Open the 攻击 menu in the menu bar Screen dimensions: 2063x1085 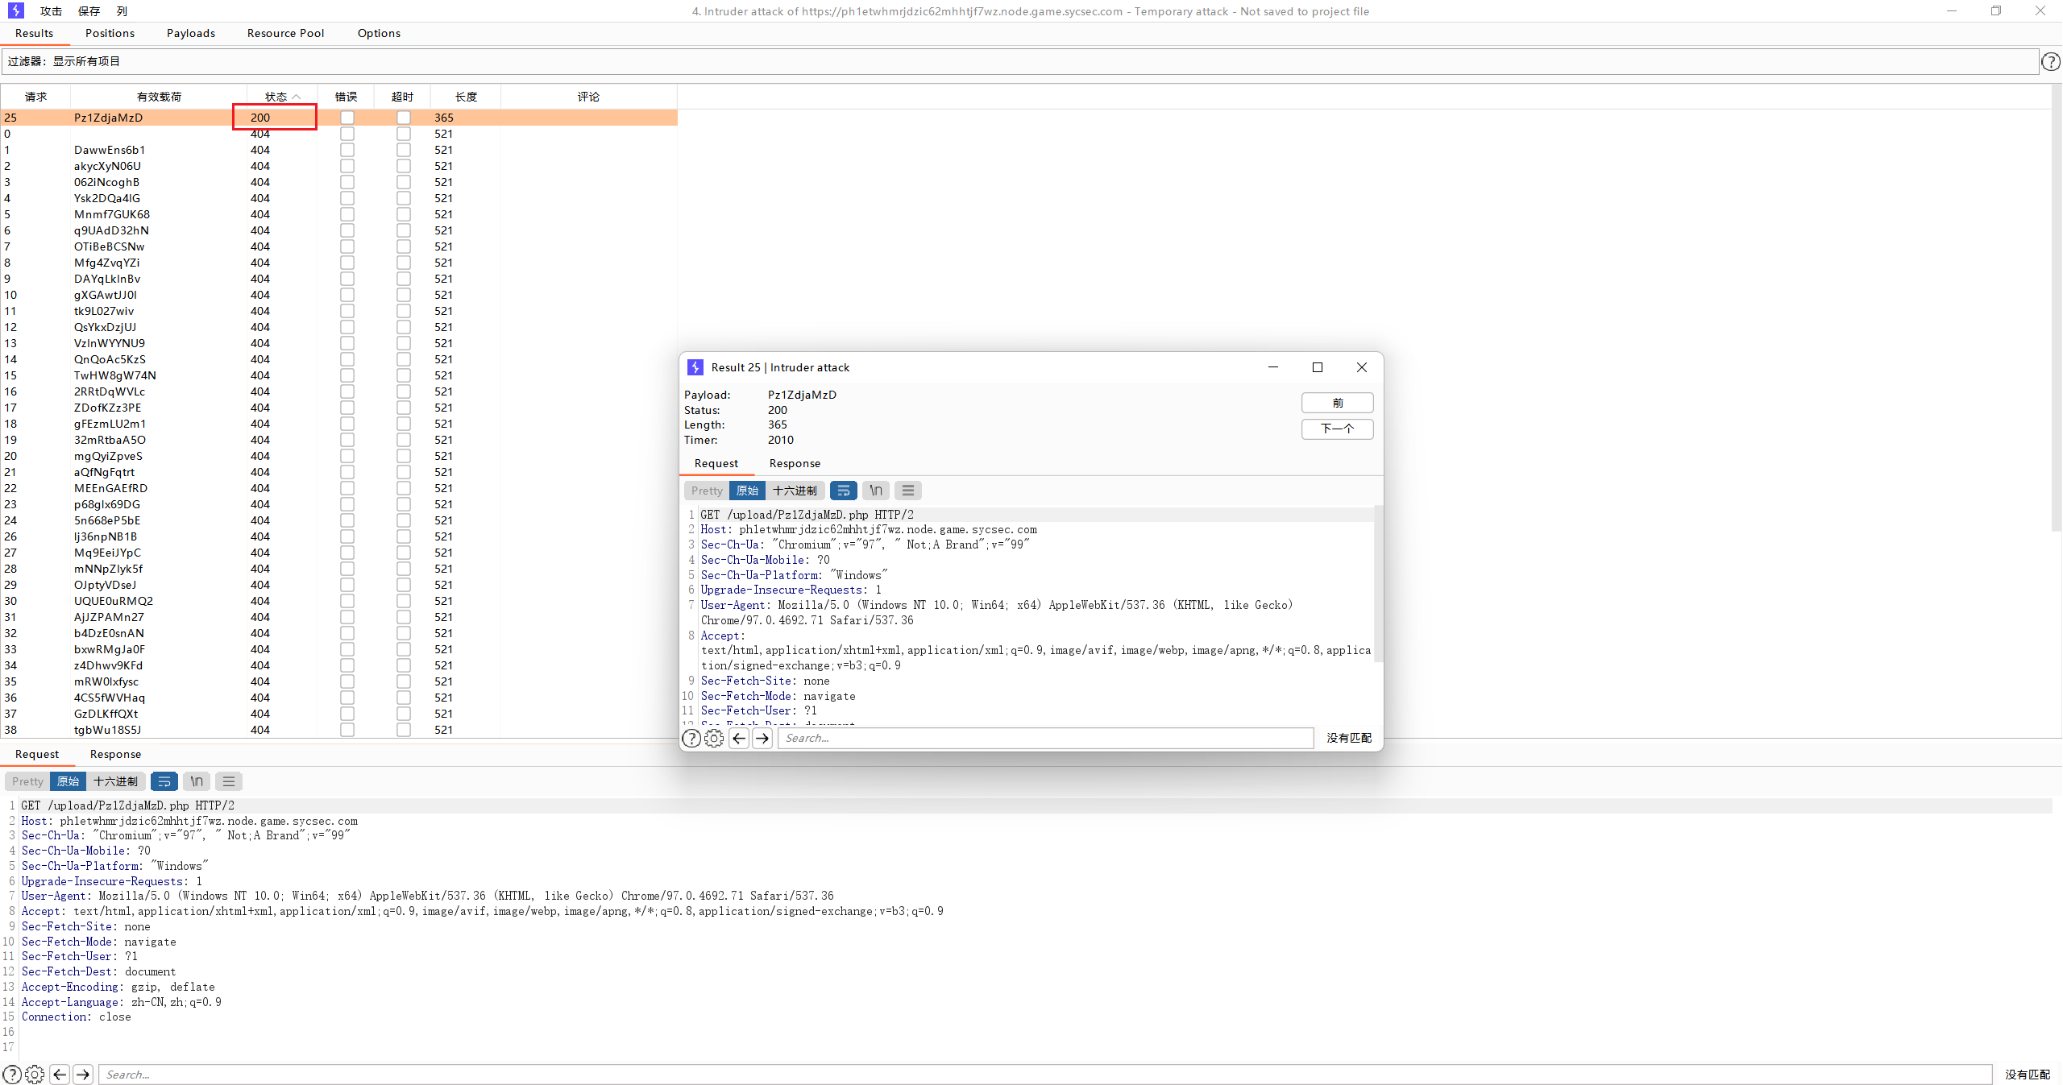51,11
